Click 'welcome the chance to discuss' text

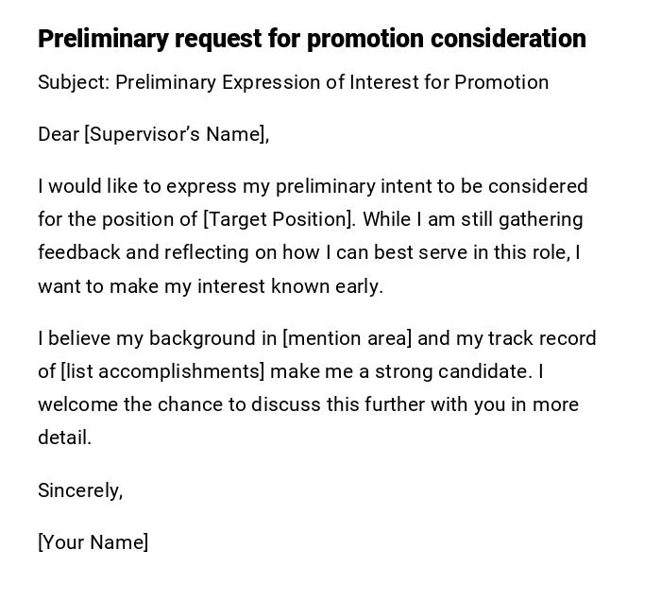pyautogui.click(x=179, y=404)
